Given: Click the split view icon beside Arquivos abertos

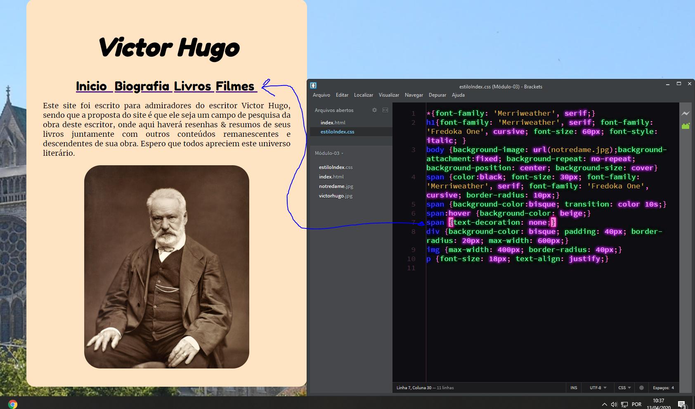Looking at the screenshot, I should pyautogui.click(x=385, y=110).
